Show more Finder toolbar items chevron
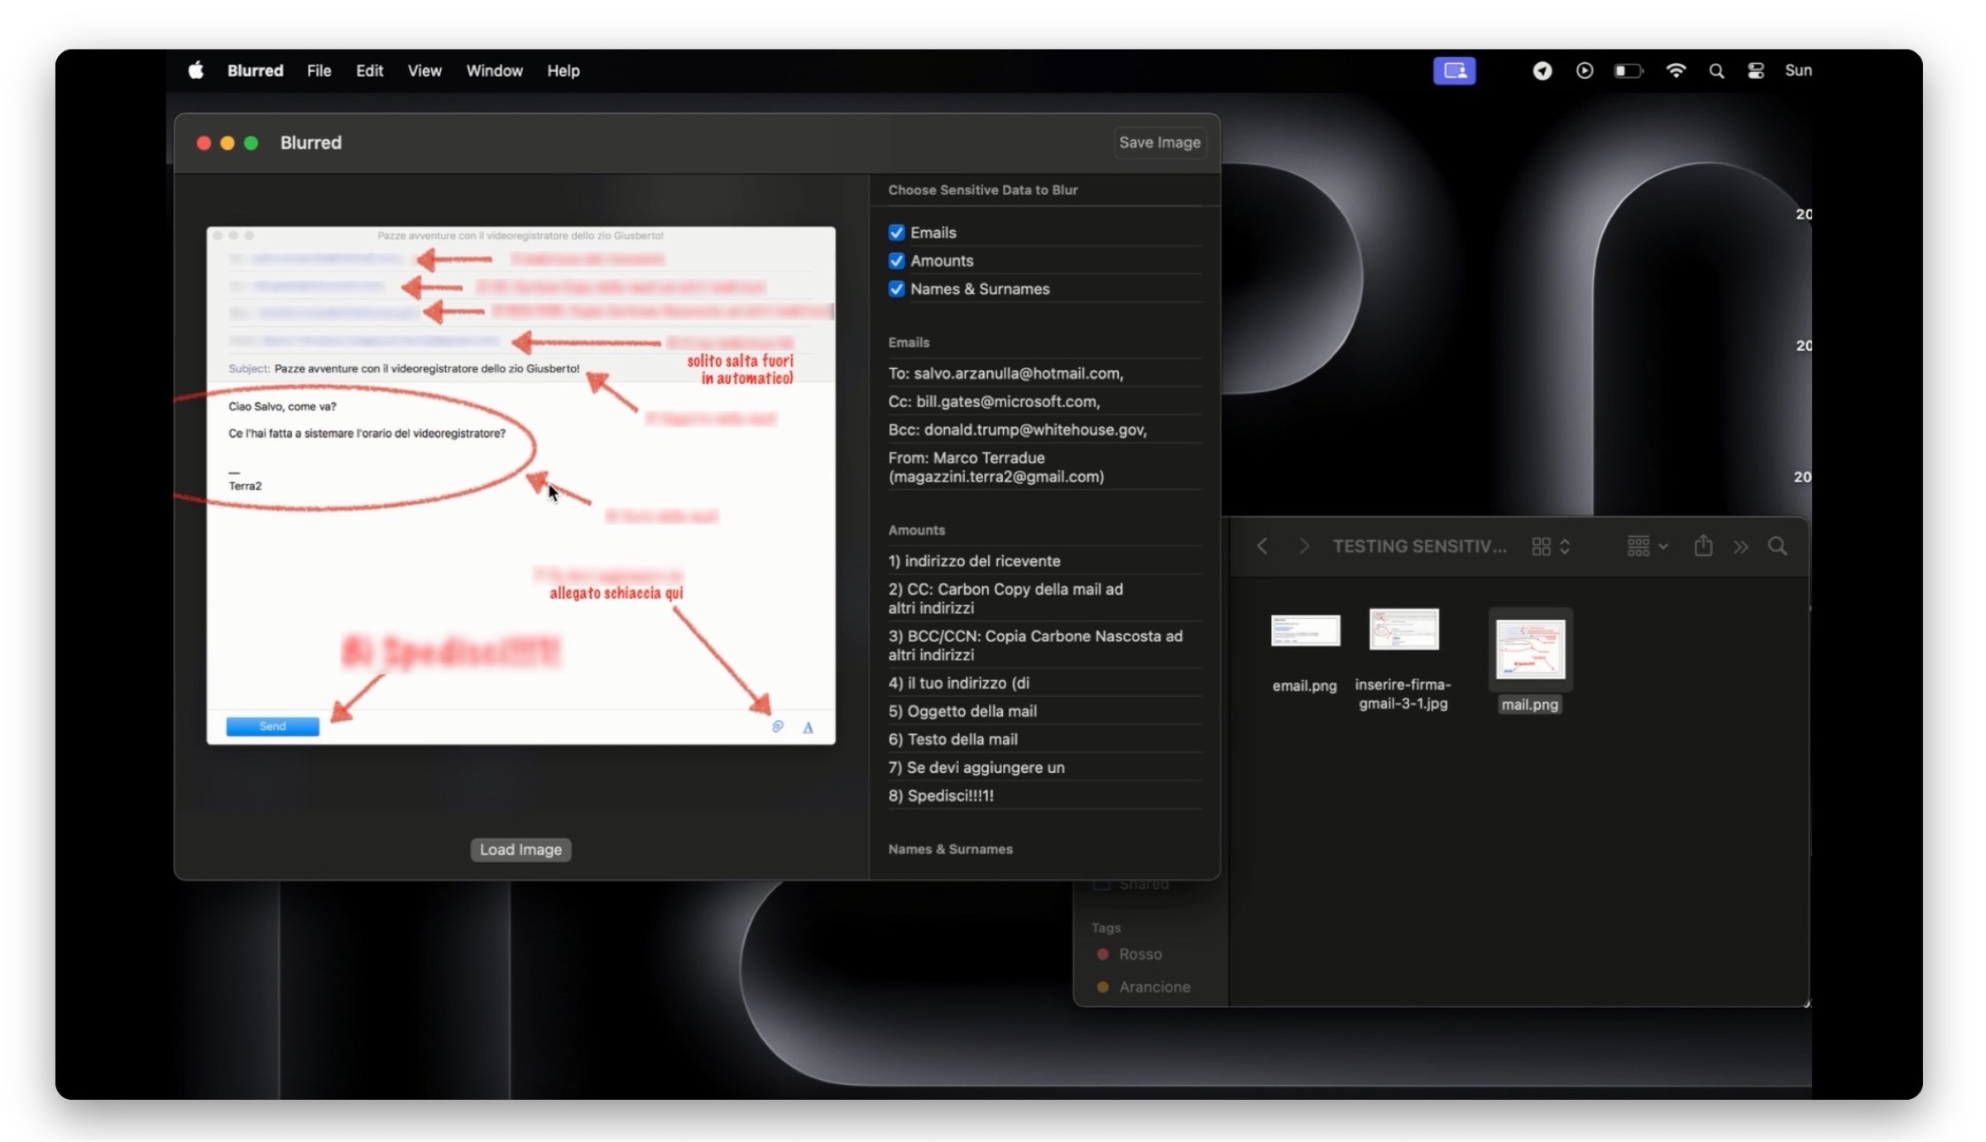The width and height of the screenshot is (1986, 1142). click(1741, 546)
